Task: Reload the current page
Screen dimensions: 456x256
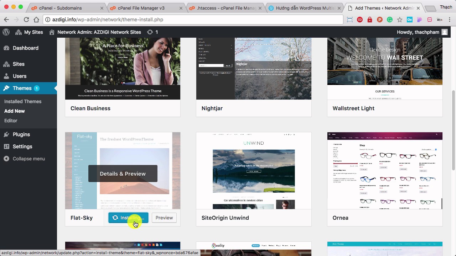Action: [26, 20]
